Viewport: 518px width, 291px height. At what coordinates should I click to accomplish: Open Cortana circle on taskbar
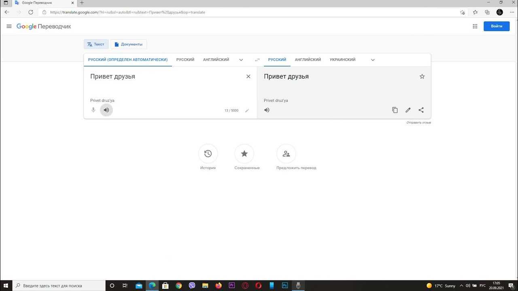pyautogui.click(x=112, y=285)
